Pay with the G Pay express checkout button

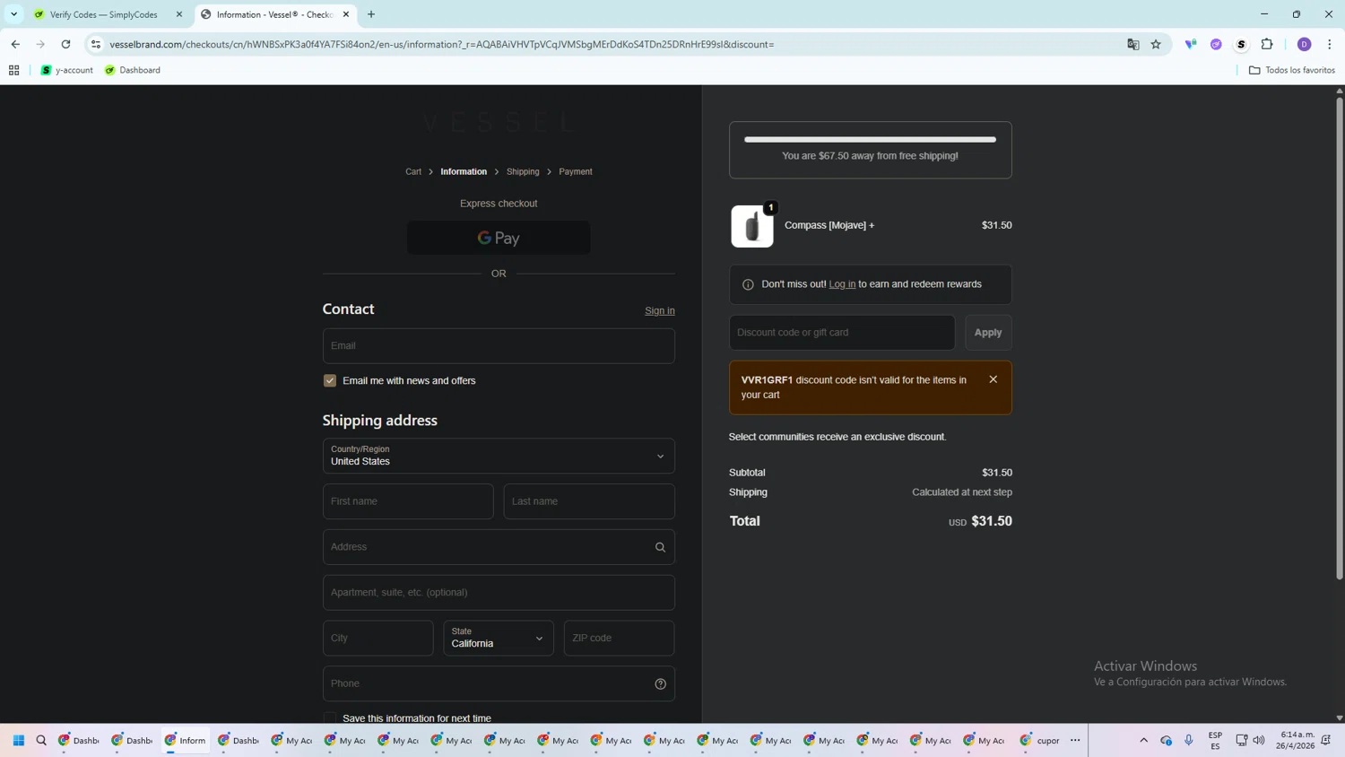499,238
